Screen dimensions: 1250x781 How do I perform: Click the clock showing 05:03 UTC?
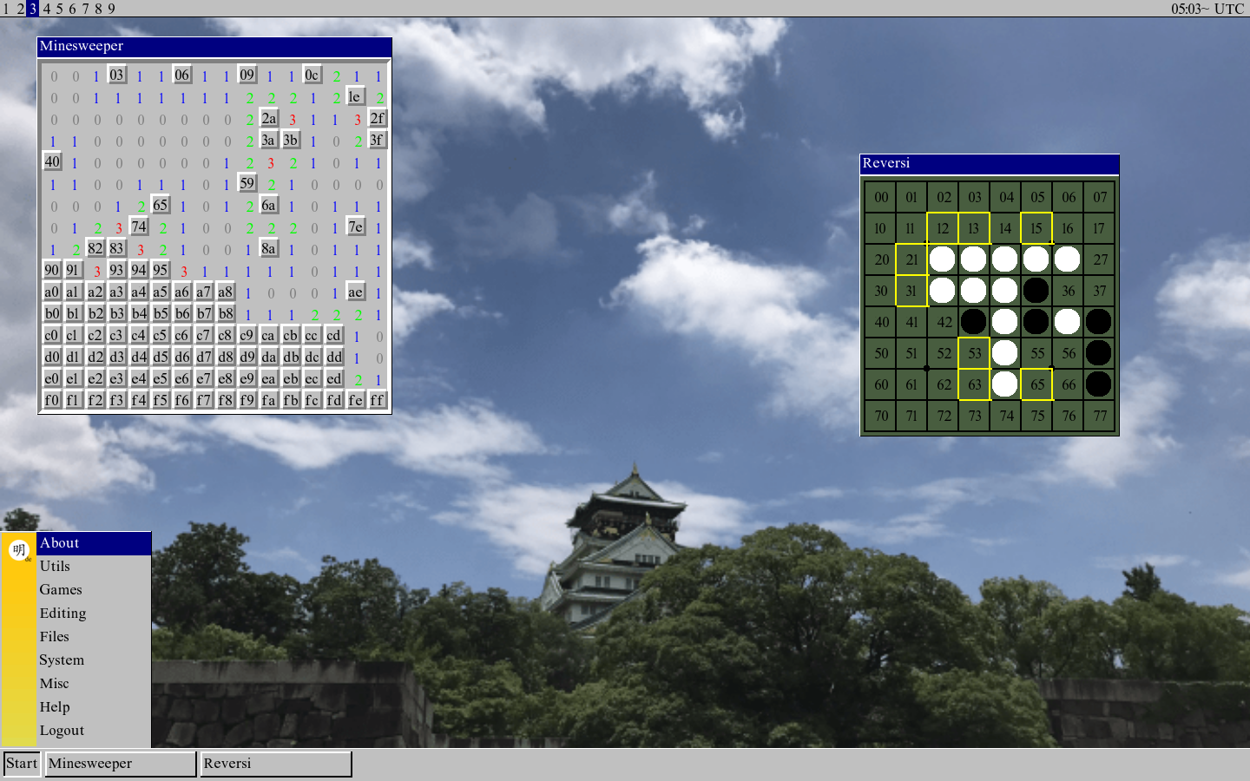(x=1207, y=9)
